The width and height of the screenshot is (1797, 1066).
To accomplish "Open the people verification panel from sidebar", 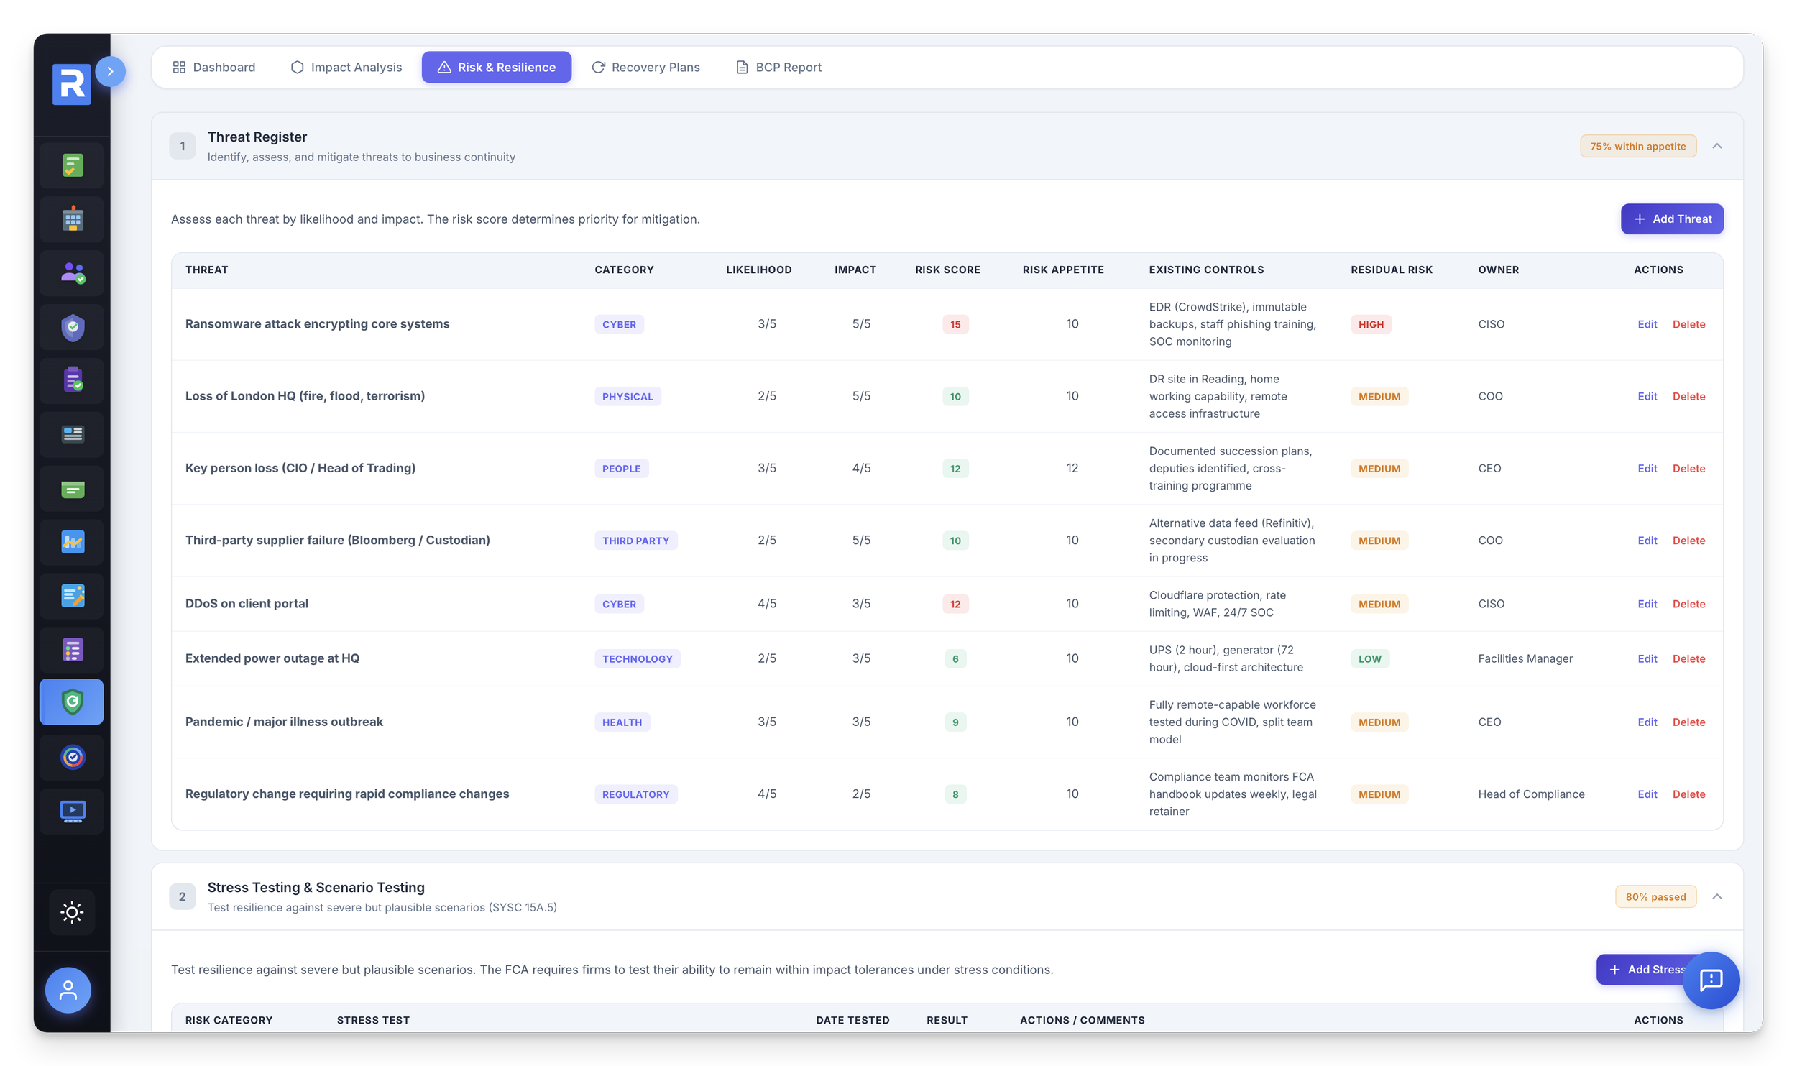I will coord(71,272).
